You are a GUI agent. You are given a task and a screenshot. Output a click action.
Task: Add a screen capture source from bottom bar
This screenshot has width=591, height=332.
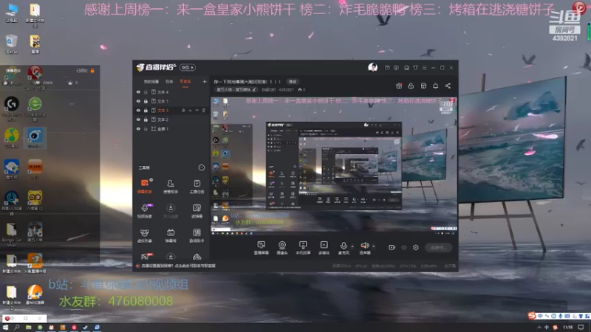262,248
